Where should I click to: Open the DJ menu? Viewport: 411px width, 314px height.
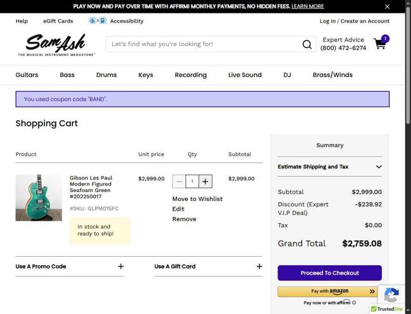click(287, 75)
